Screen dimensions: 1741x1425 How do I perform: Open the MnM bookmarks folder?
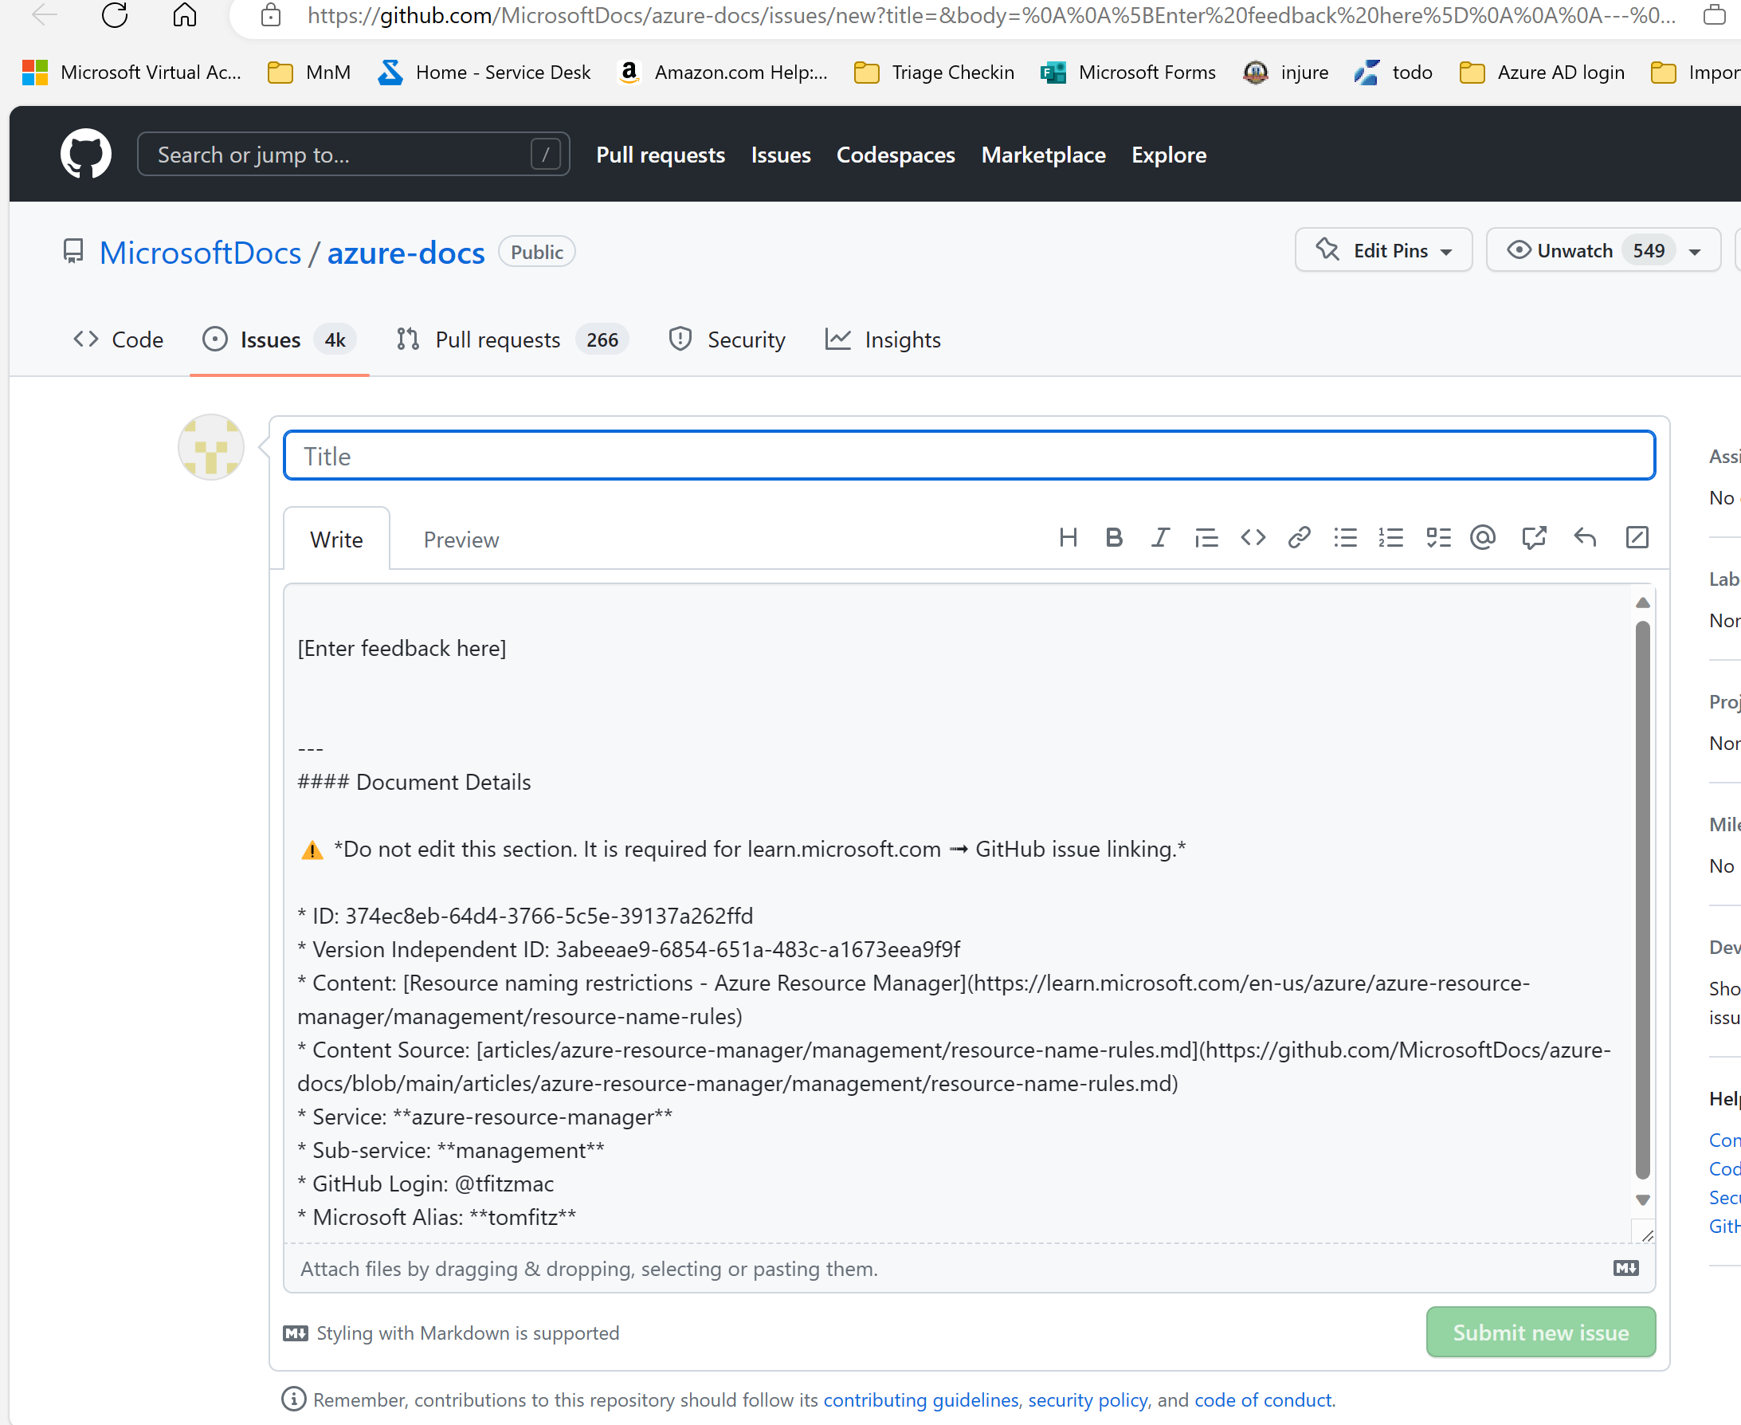coord(308,73)
